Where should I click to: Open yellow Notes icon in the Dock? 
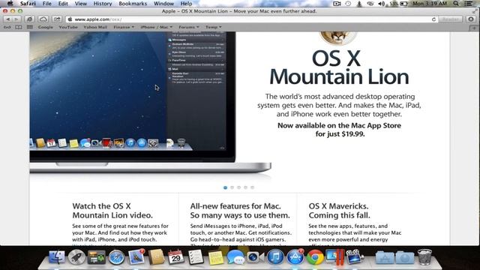tap(216, 257)
